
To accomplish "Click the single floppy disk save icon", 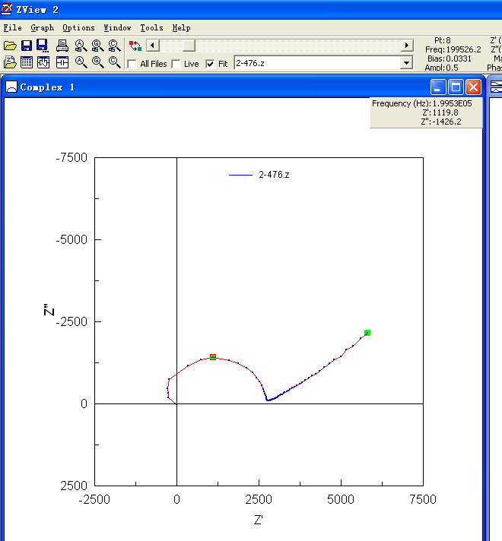I will (x=27, y=46).
